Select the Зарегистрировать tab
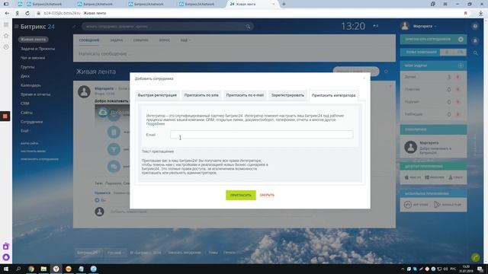Image resolution: width=488 pixels, height=274 pixels. [x=287, y=95]
